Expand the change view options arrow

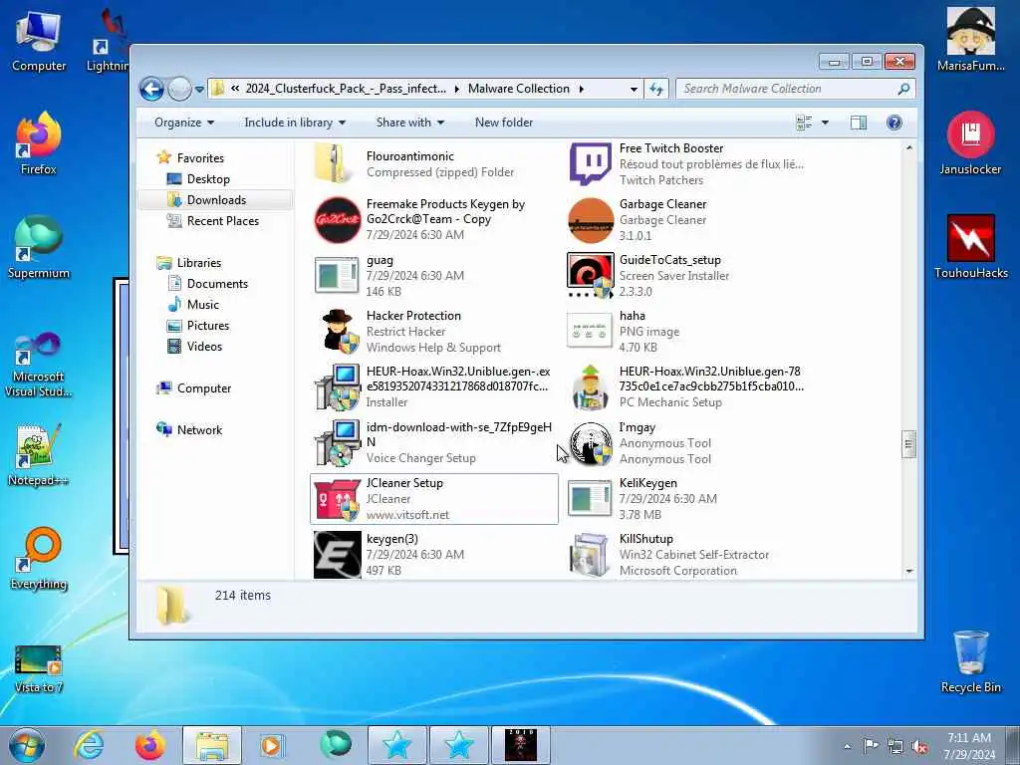pyautogui.click(x=825, y=123)
